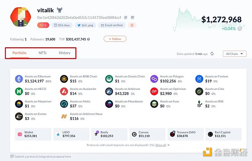252x161 pixels.
Task: Open the @sir_pog Twitter link
Action: coord(85,25)
